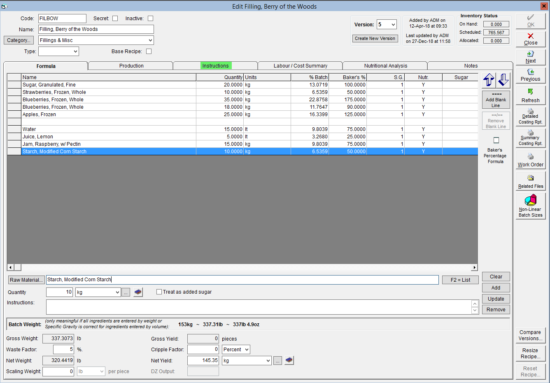Click the Net Yield value field
Image resolution: width=550 pixels, height=383 pixels.
tap(203, 360)
